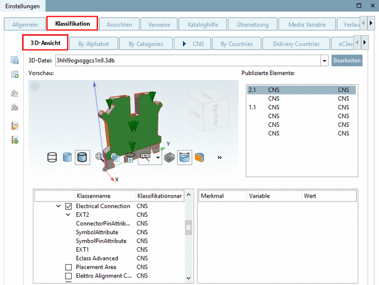Click the 3D-Datei filename input field
This screenshot has width=379, height=285.
click(x=188, y=61)
